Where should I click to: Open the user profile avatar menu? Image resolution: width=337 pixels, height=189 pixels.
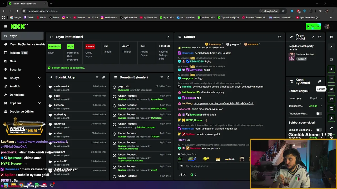click(x=327, y=27)
